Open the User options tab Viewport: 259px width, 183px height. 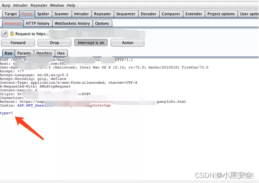248,14
